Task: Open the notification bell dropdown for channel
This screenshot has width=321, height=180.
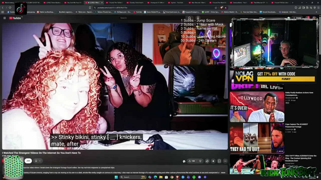Action: 37,161
